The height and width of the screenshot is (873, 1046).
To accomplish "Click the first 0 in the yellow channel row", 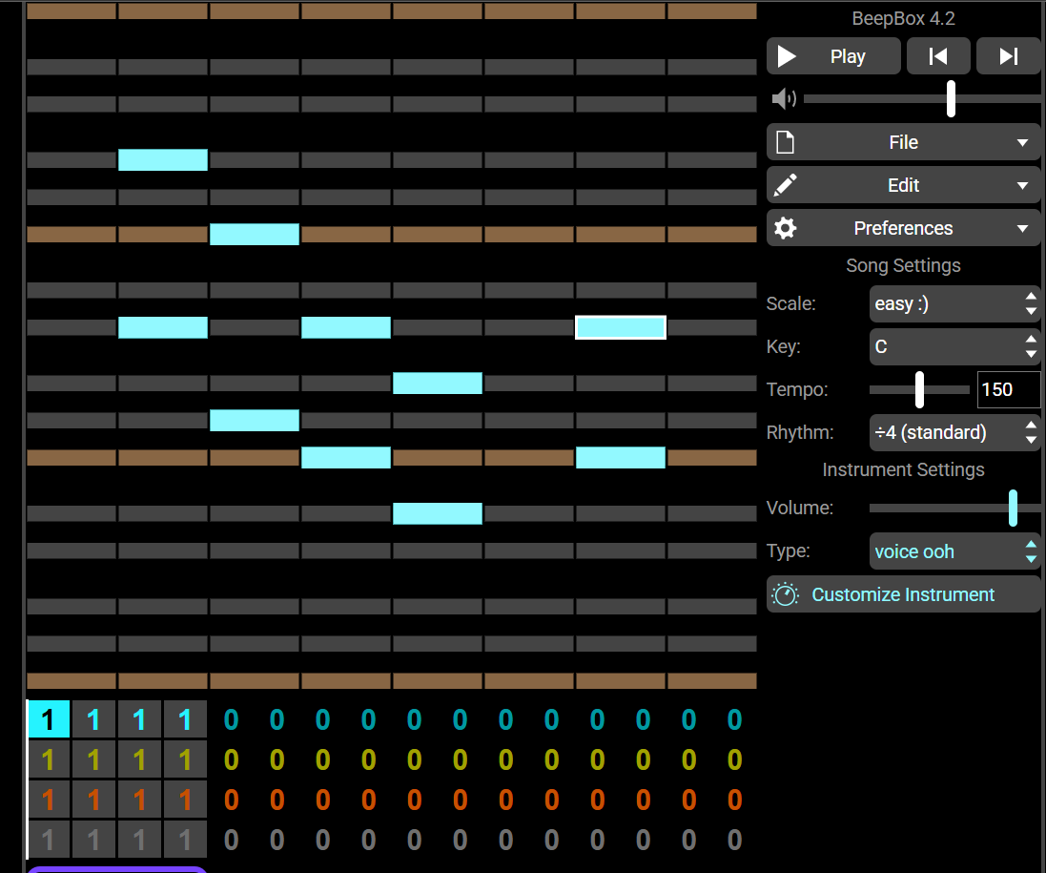I will tap(231, 759).
